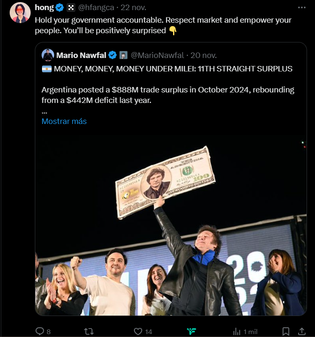Viewport: 315px width, 337px height.
Task: Expand quoted tweet with "Mostrar más"
Action: tap(64, 121)
